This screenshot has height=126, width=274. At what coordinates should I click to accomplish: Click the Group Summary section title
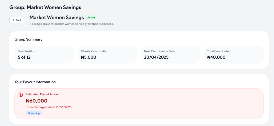29,40
